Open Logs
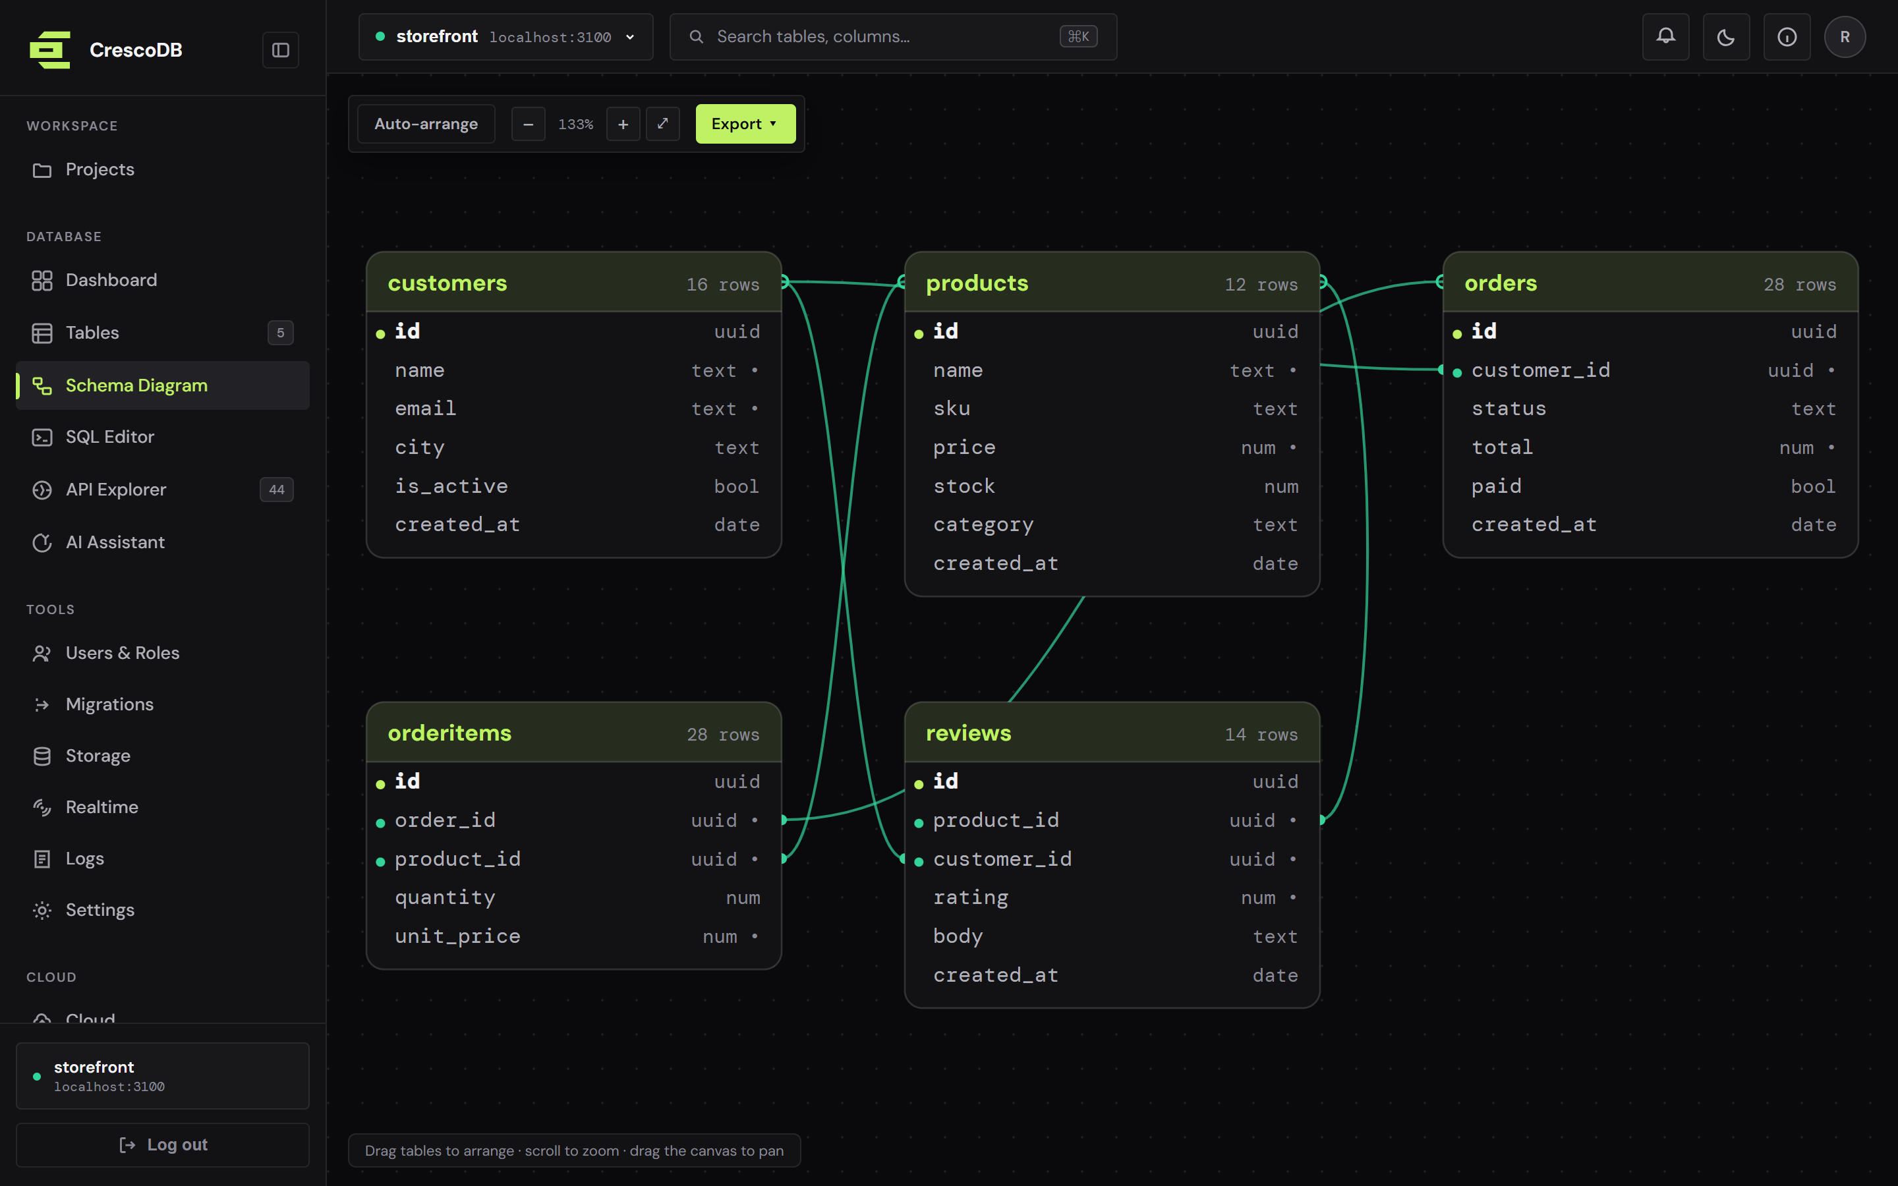Screen dimensions: 1898x1186 pyautogui.click(x=162, y=858)
